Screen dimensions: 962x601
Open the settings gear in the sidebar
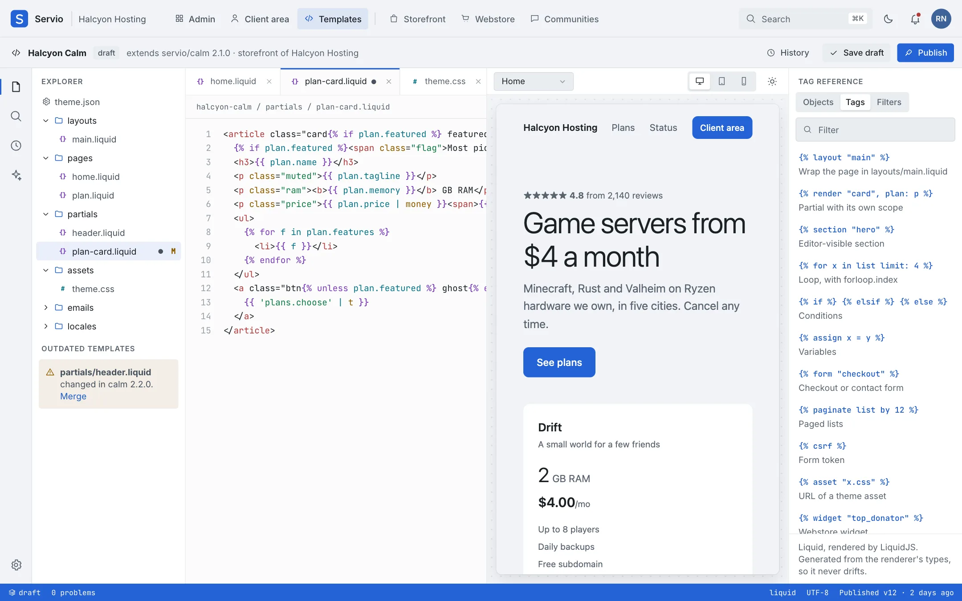click(16, 564)
